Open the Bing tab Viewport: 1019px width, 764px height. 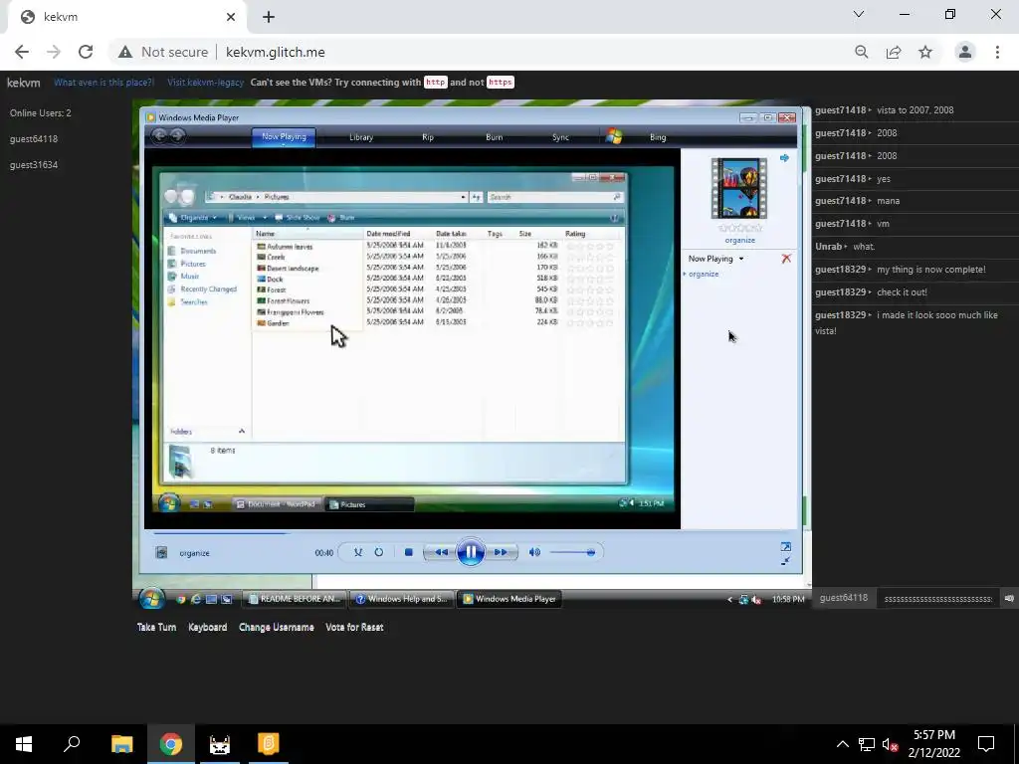pyautogui.click(x=658, y=137)
